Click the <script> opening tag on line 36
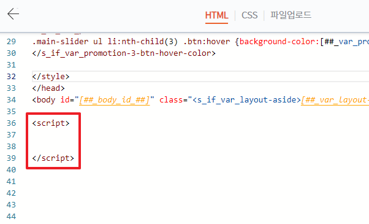The height and width of the screenshot is (224, 369). pos(51,123)
